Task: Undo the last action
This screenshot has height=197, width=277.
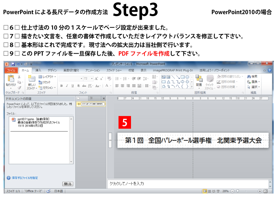Action: pos(18,64)
